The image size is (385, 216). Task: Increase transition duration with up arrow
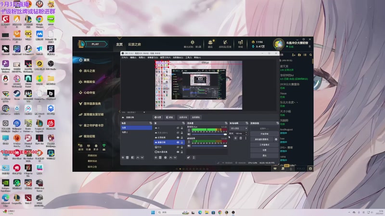[246, 132]
